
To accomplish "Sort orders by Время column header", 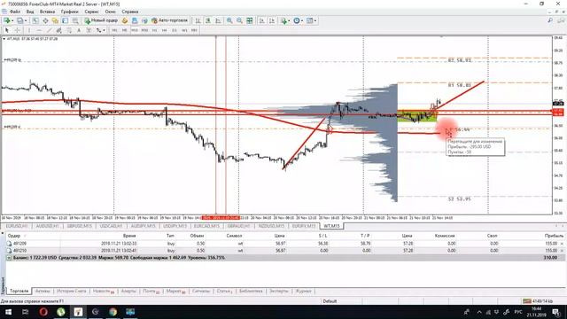I will [x=129, y=236].
